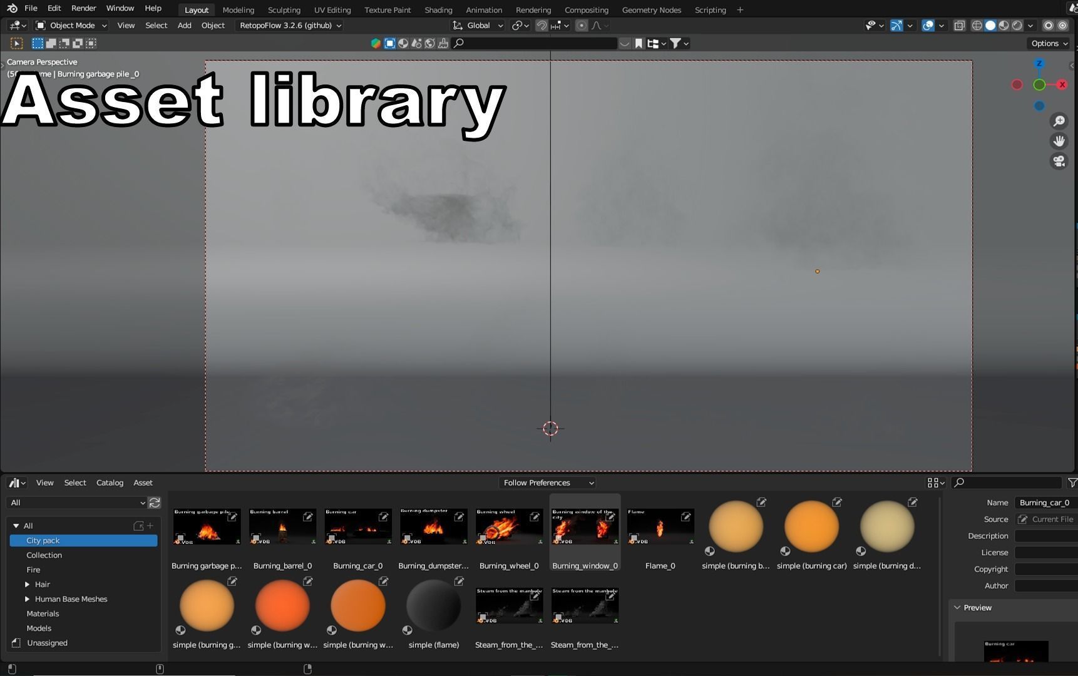Toggle X-ray mode
Viewport: 1078px width, 676px height.
click(959, 26)
